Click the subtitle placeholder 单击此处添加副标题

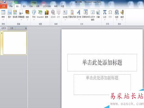pyautogui.click(x=102, y=84)
